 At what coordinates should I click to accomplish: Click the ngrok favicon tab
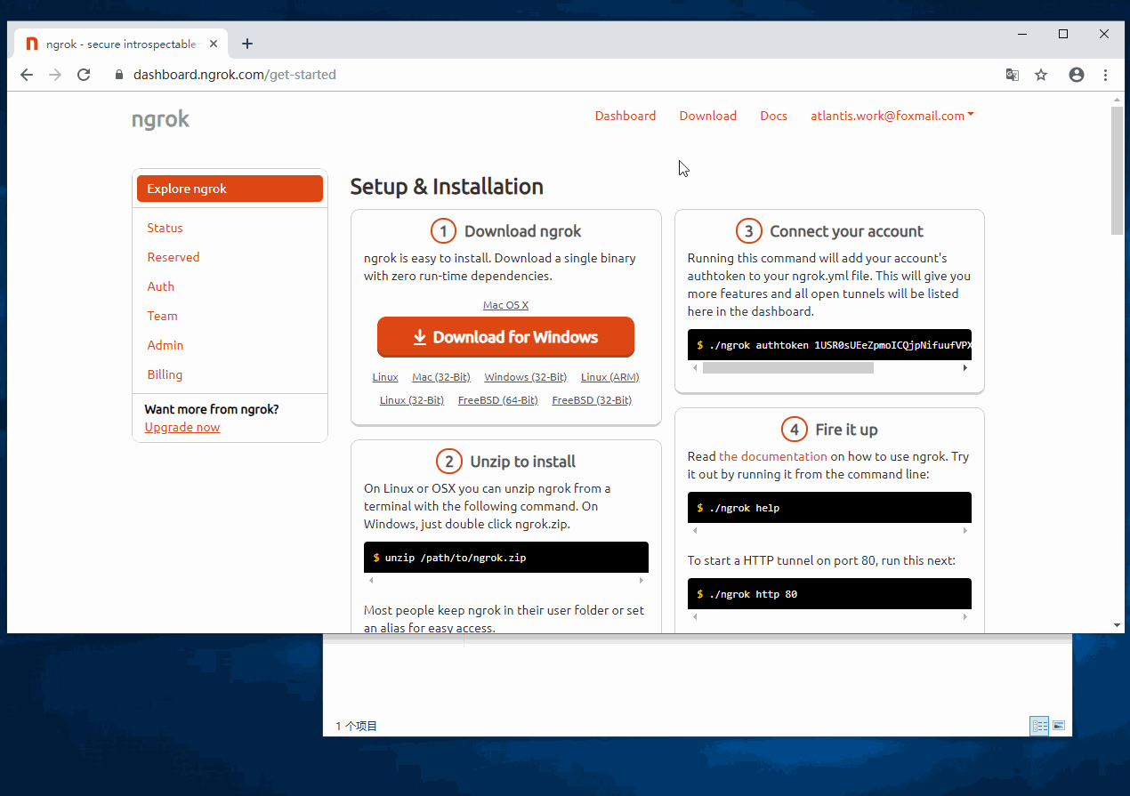coord(32,44)
